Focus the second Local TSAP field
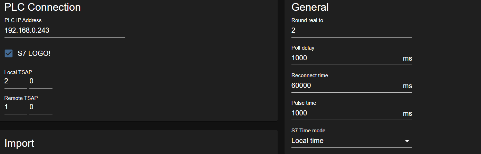This screenshot has width=481, height=154. point(41,81)
